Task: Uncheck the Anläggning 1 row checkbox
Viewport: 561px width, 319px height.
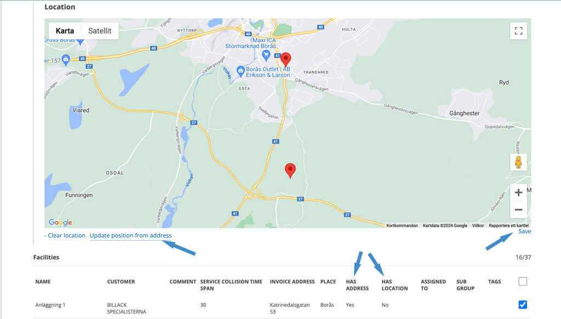Action: [x=523, y=305]
